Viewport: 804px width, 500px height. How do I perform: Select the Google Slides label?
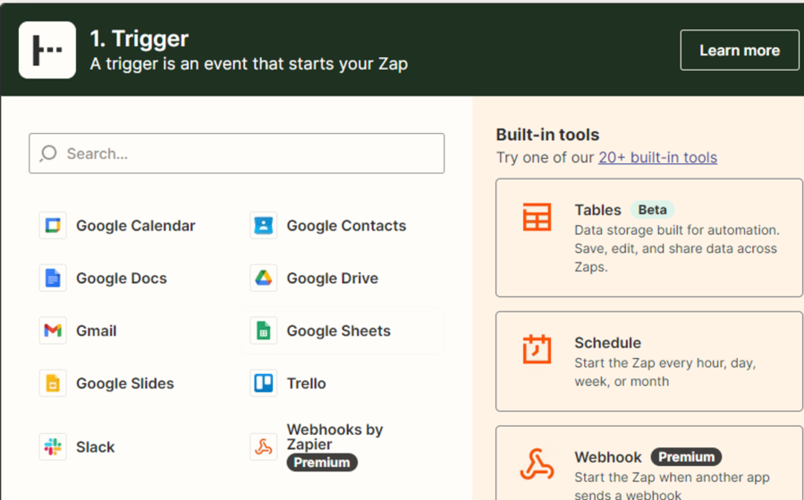click(125, 383)
